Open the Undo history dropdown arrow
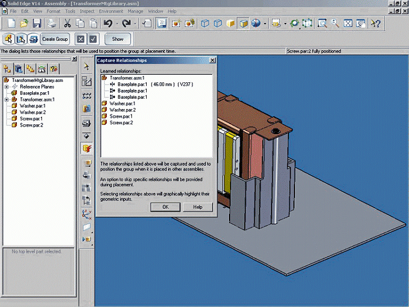 point(117,24)
